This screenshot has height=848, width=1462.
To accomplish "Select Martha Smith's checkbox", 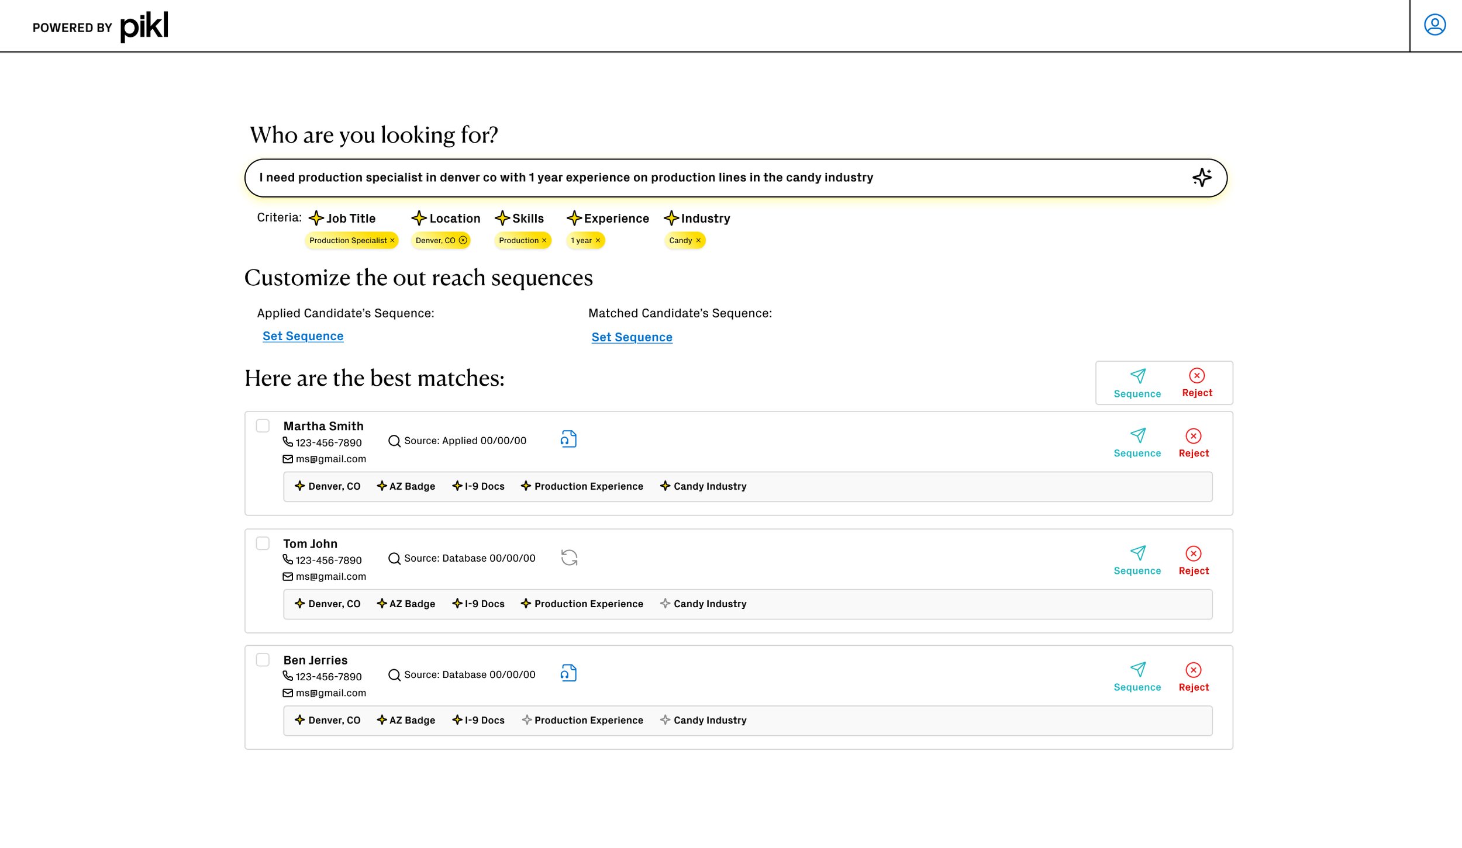I will (263, 425).
